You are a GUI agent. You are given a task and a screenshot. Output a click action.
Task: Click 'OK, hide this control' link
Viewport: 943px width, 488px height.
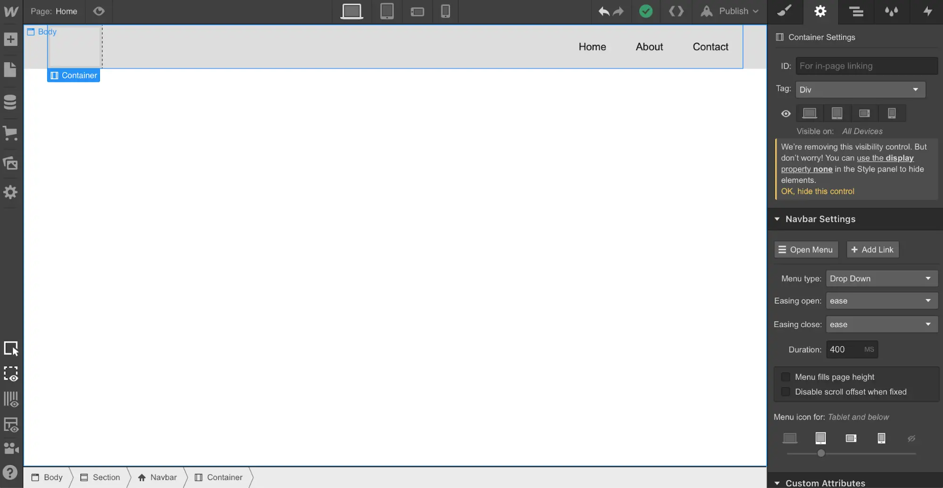(818, 191)
